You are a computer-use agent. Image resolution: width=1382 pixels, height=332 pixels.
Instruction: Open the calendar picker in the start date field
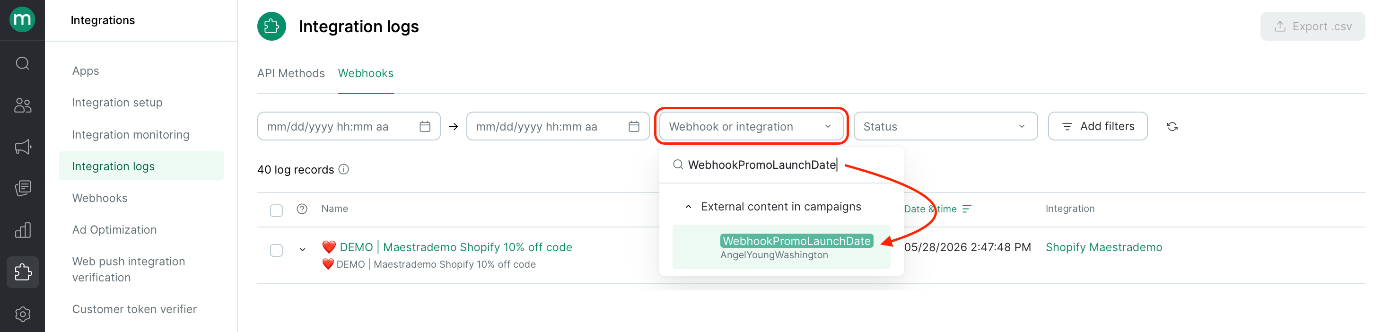tap(425, 127)
